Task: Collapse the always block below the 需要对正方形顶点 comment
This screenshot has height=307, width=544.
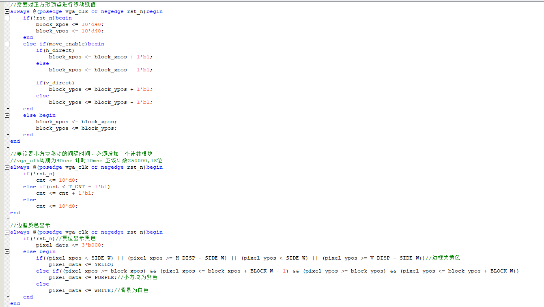Action: [x=7, y=11]
